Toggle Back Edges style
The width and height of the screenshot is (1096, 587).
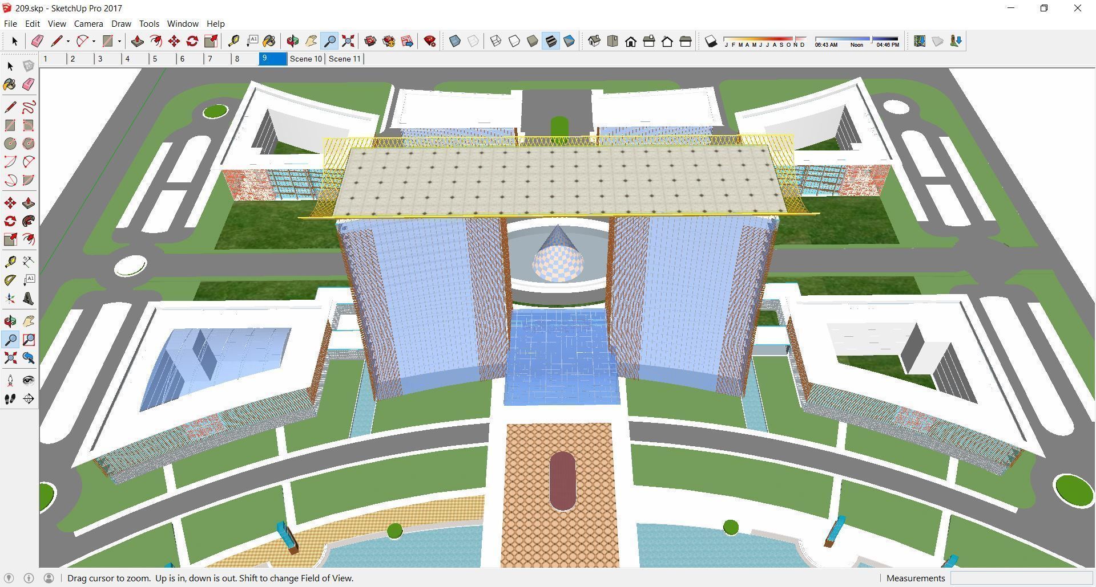(473, 41)
